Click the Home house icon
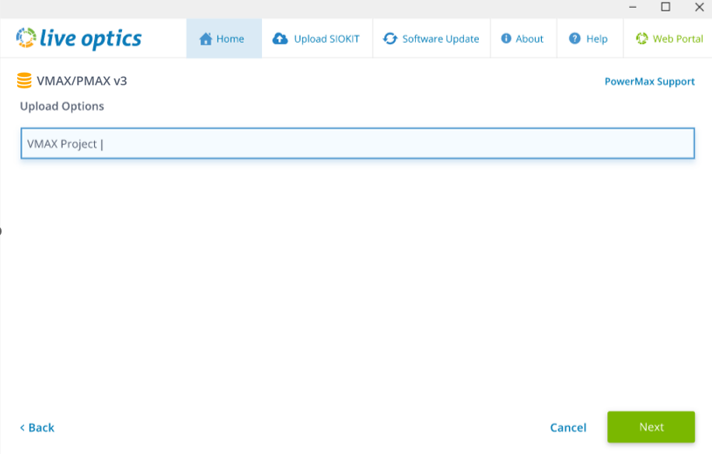This screenshot has height=454, width=712. pyautogui.click(x=206, y=39)
